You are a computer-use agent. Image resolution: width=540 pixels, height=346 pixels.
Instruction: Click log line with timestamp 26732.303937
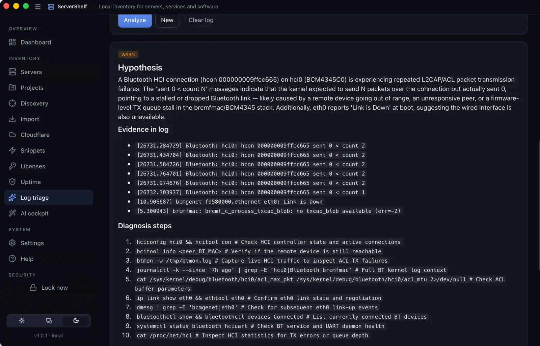[x=251, y=192]
